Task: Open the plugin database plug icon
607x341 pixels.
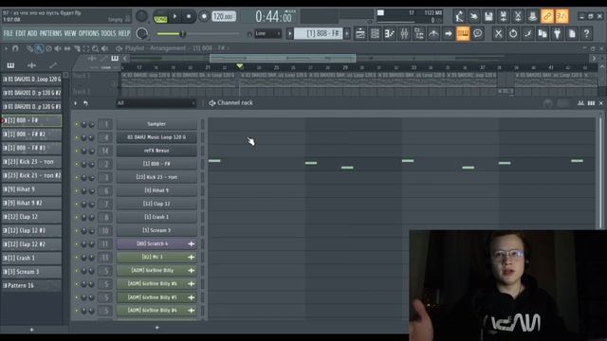Action: (557, 34)
